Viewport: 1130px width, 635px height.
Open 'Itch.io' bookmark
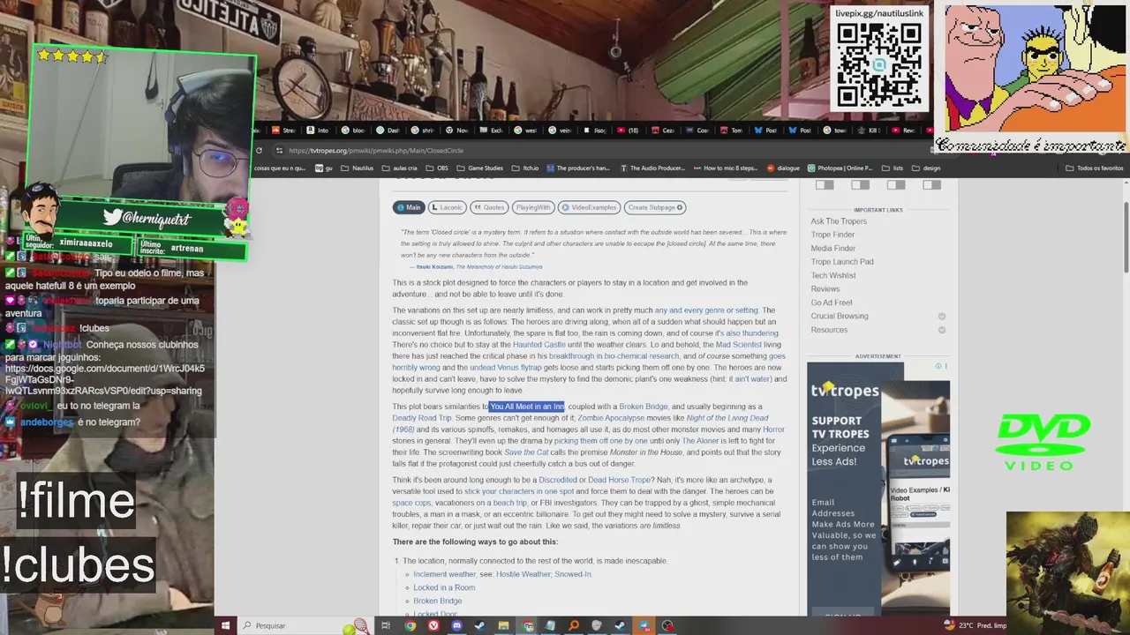coord(526,168)
